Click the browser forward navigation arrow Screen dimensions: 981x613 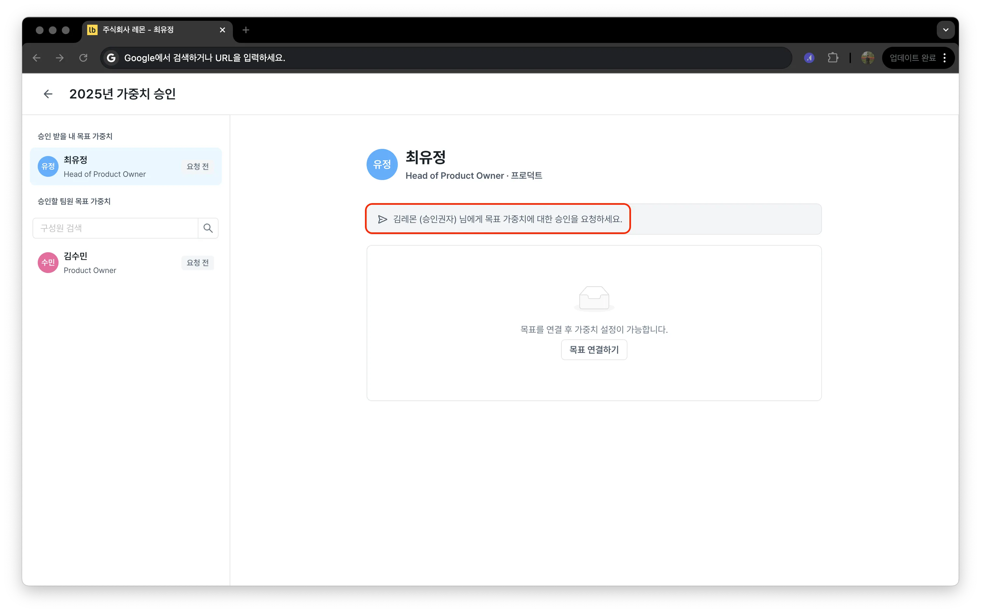pos(60,58)
